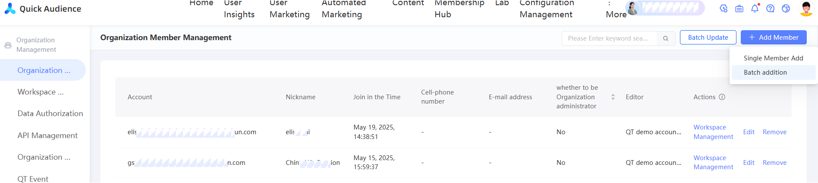Click Edit for the second member
The width and height of the screenshot is (818, 183).
coord(749,163)
